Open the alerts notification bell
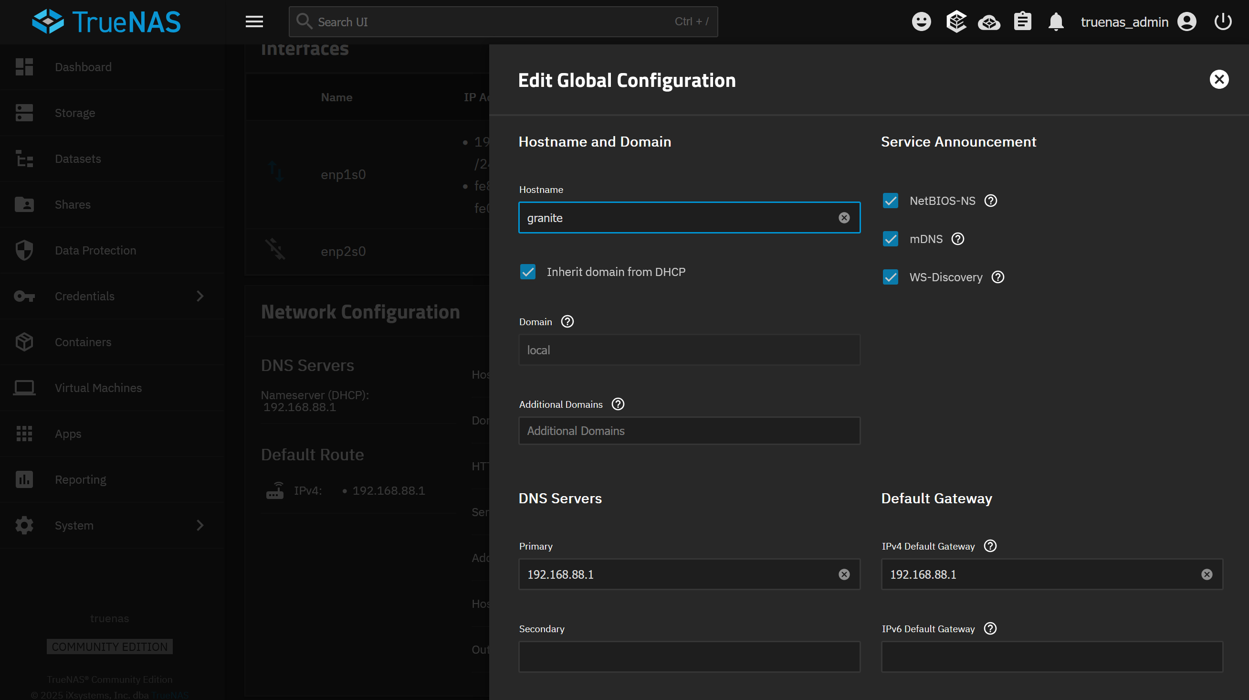The height and width of the screenshot is (700, 1249). [x=1056, y=21]
